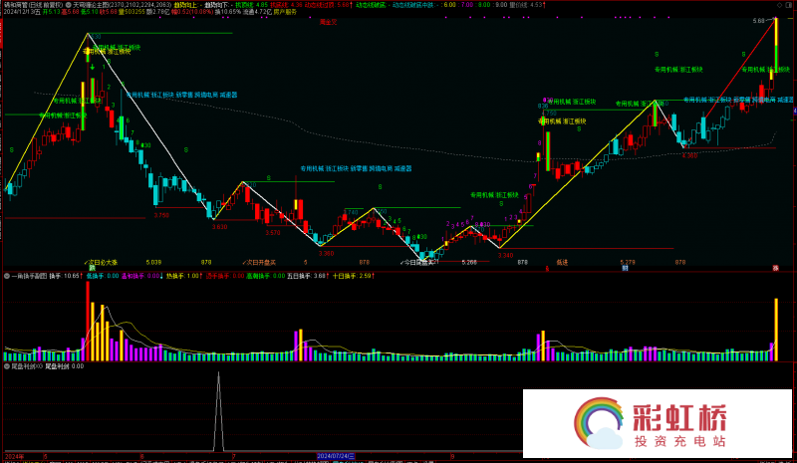Click the green 跌 marker under the chart
797x463 pixels.
pyautogui.click(x=92, y=268)
